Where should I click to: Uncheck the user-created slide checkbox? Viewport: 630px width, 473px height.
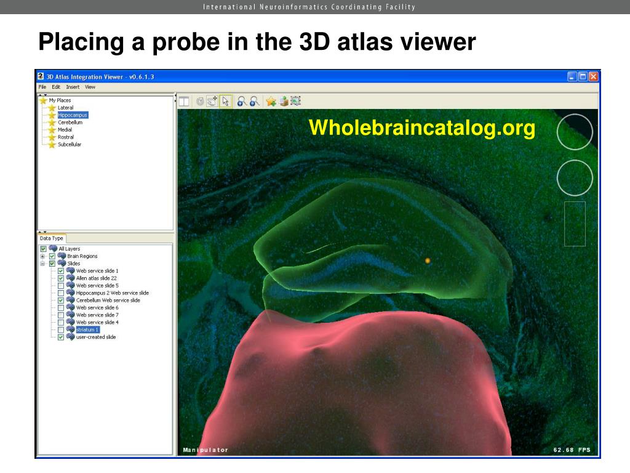click(61, 338)
